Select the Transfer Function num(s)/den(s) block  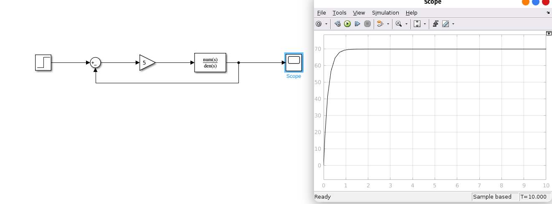[x=210, y=62]
